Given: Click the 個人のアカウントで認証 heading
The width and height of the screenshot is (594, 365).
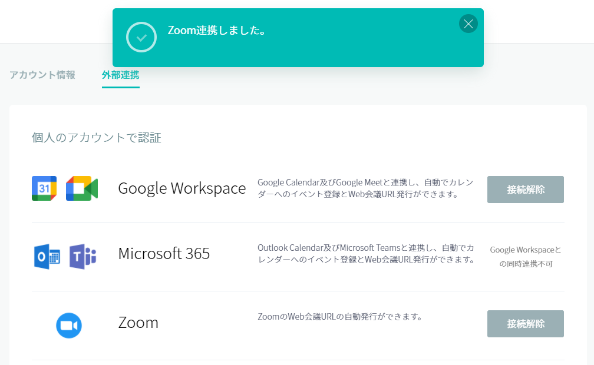Looking at the screenshot, I should point(97,138).
